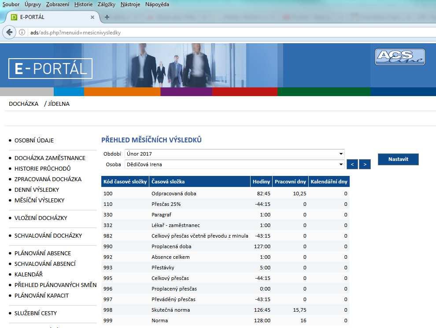The height and width of the screenshot is (328, 436).
Task: Click the browser back arrow button
Action: [9, 33]
